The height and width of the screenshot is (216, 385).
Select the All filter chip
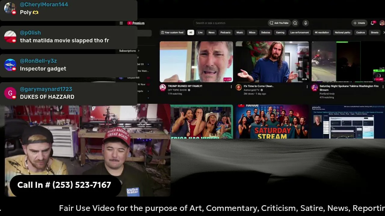[191, 32]
